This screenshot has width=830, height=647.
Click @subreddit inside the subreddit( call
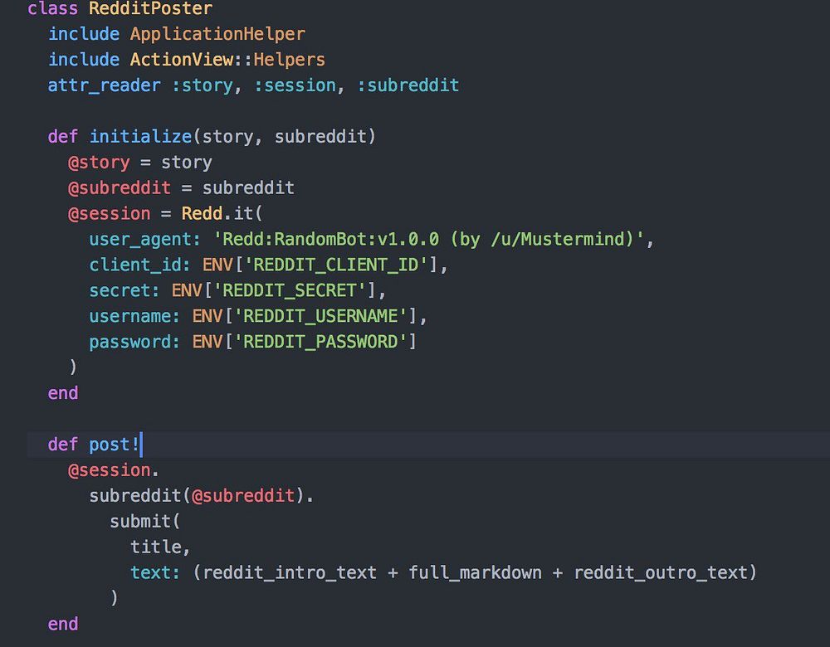243,496
